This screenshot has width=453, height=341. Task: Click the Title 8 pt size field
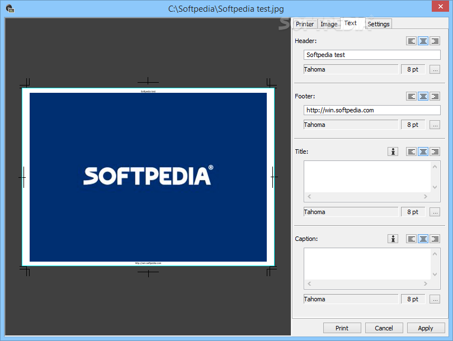[413, 212]
